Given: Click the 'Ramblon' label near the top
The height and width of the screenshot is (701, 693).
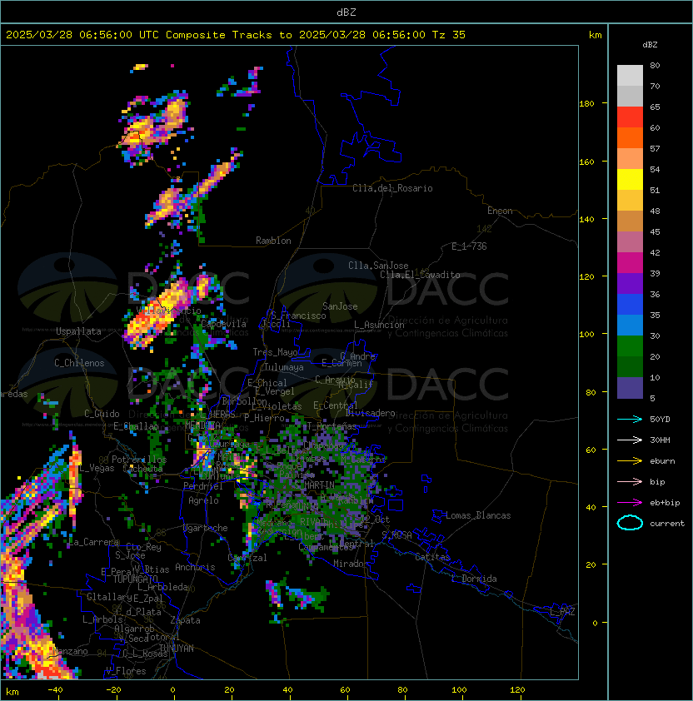Looking at the screenshot, I should pos(273,241).
